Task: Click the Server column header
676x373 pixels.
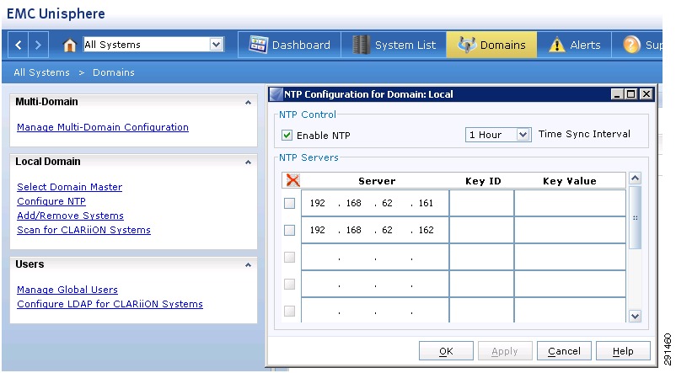Action: pos(377,181)
